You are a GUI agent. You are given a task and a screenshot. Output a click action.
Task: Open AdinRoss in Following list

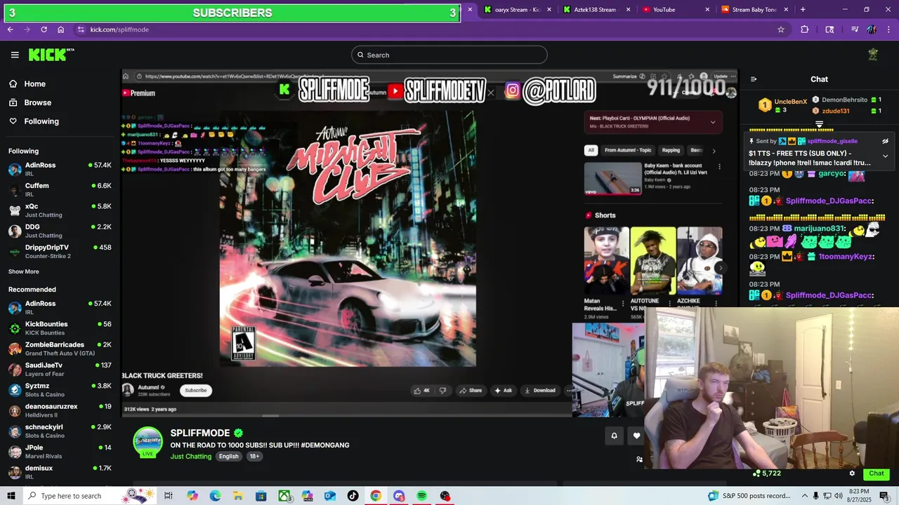click(60, 169)
